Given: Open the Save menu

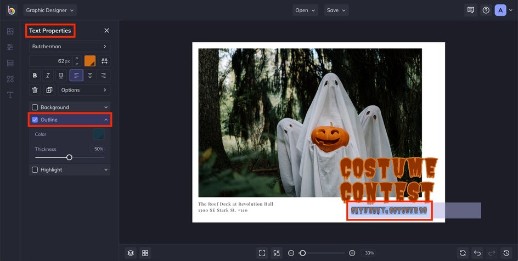Looking at the screenshot, I should (x=336, y=10).
